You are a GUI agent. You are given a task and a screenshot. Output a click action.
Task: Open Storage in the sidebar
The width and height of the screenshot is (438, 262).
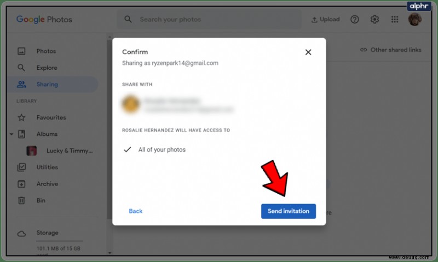click(x=47, y=233)
